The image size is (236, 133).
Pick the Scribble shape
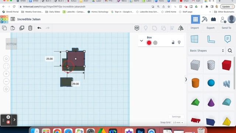coord(227,83)
